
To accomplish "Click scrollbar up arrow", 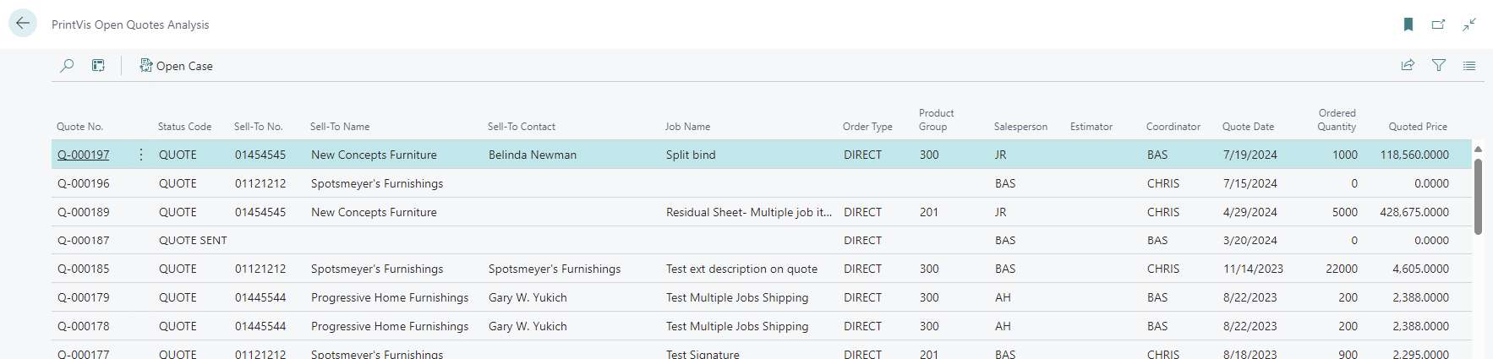I will pos(1478,150).
